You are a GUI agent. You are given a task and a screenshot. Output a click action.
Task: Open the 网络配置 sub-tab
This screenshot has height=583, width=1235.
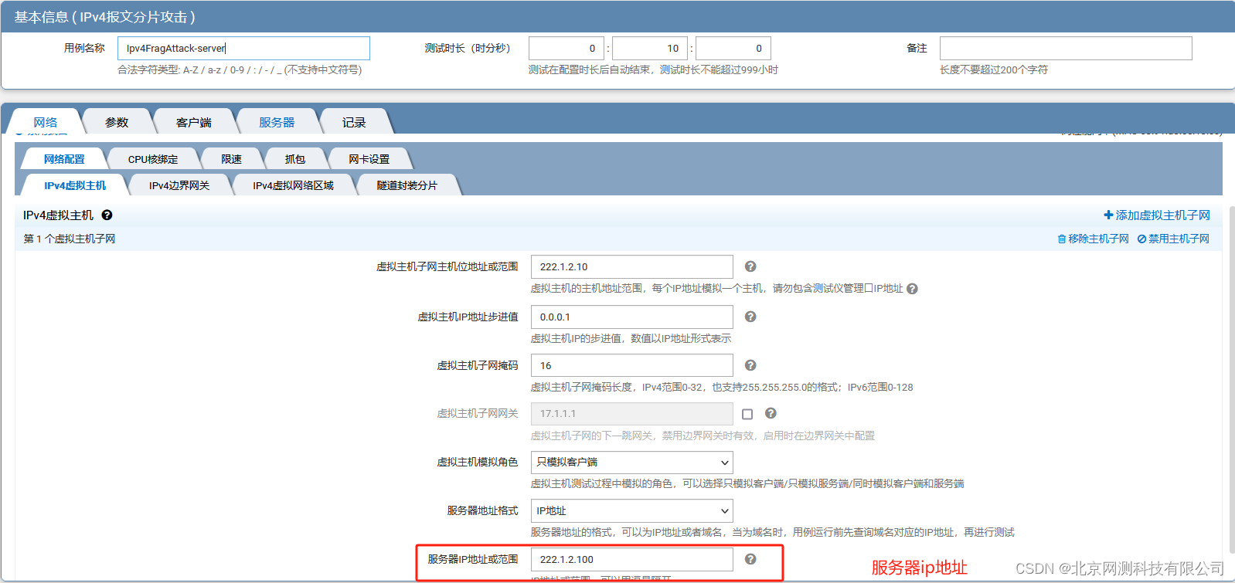(64, 159)
